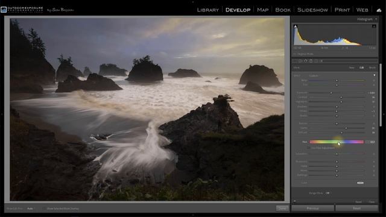Select the Graduated Filter tool

[x=311, y=61]
